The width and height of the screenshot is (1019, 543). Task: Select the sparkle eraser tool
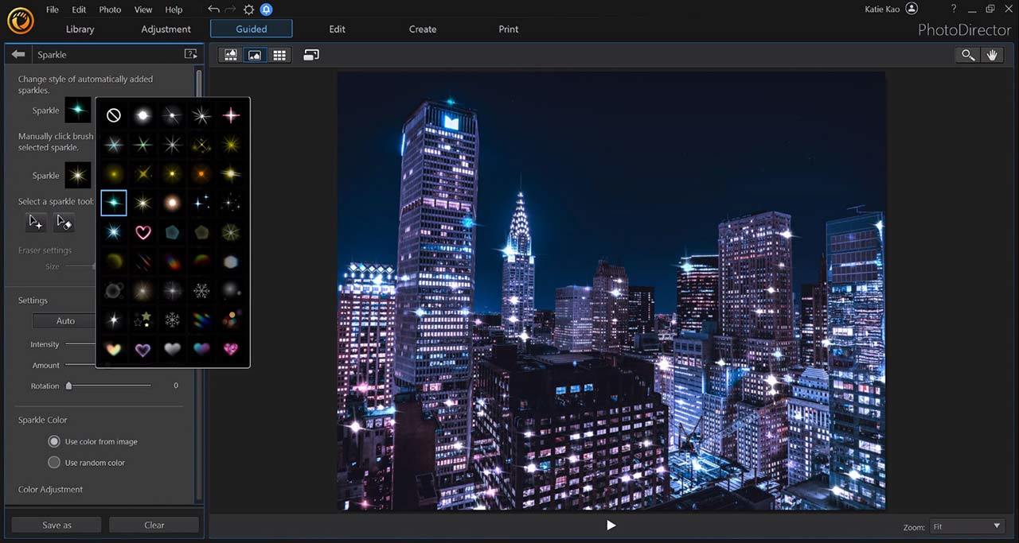64,223
